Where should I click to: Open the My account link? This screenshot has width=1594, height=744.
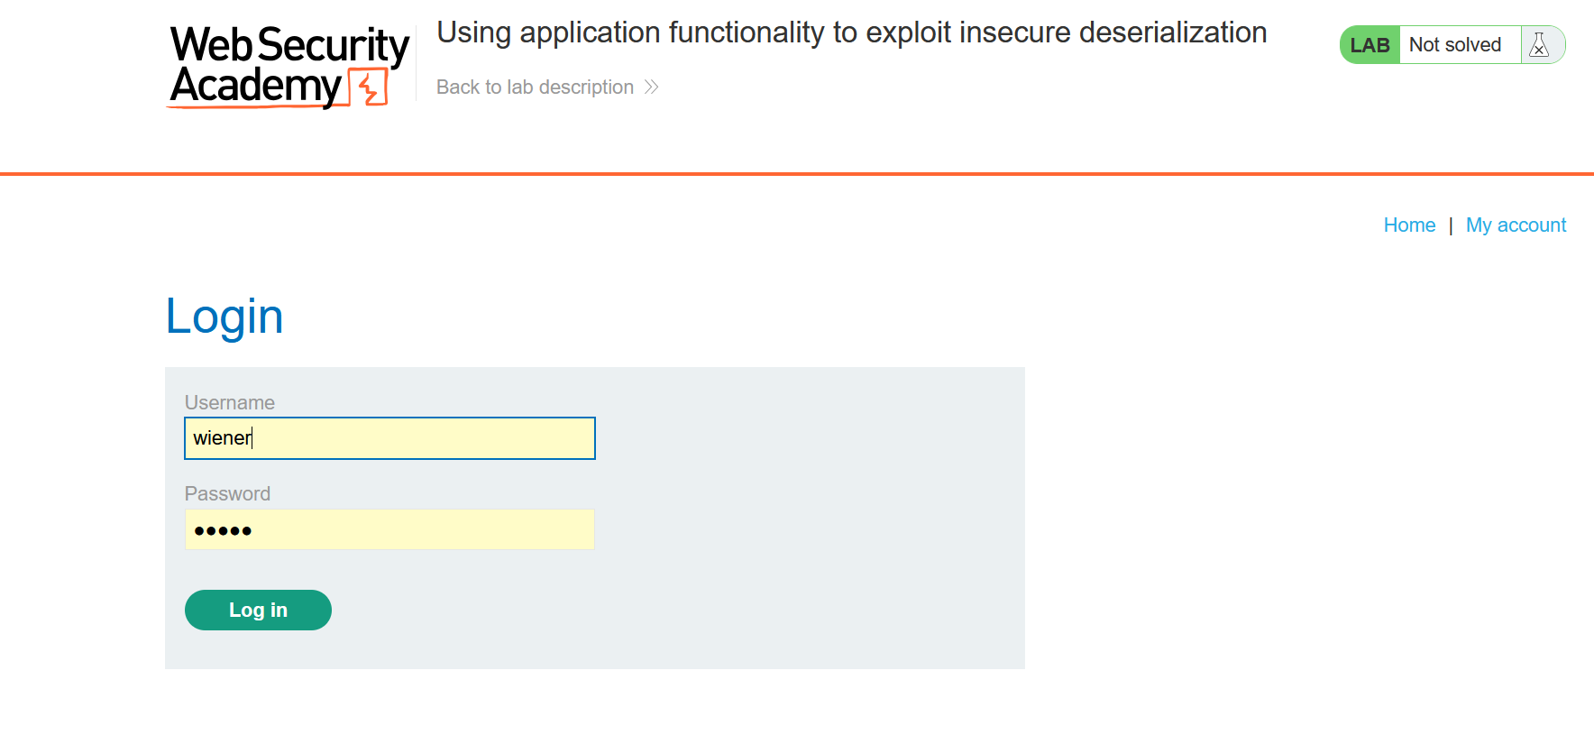point(1516,225)
